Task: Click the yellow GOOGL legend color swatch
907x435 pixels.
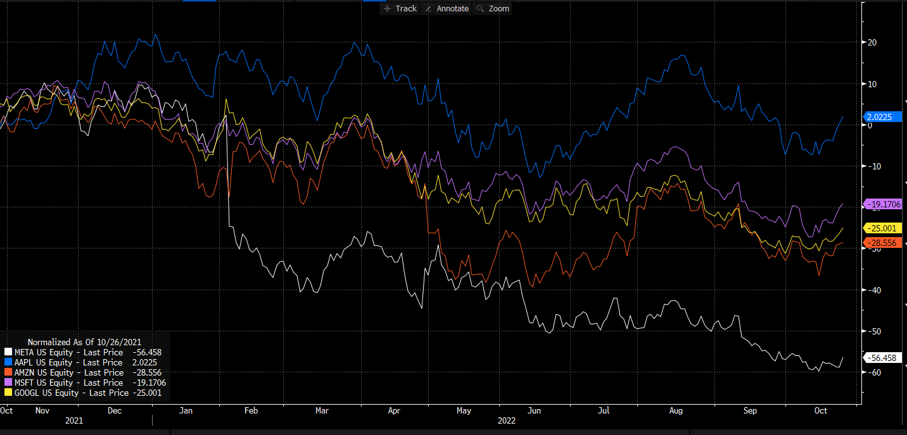Action: [x=8, y=393]
